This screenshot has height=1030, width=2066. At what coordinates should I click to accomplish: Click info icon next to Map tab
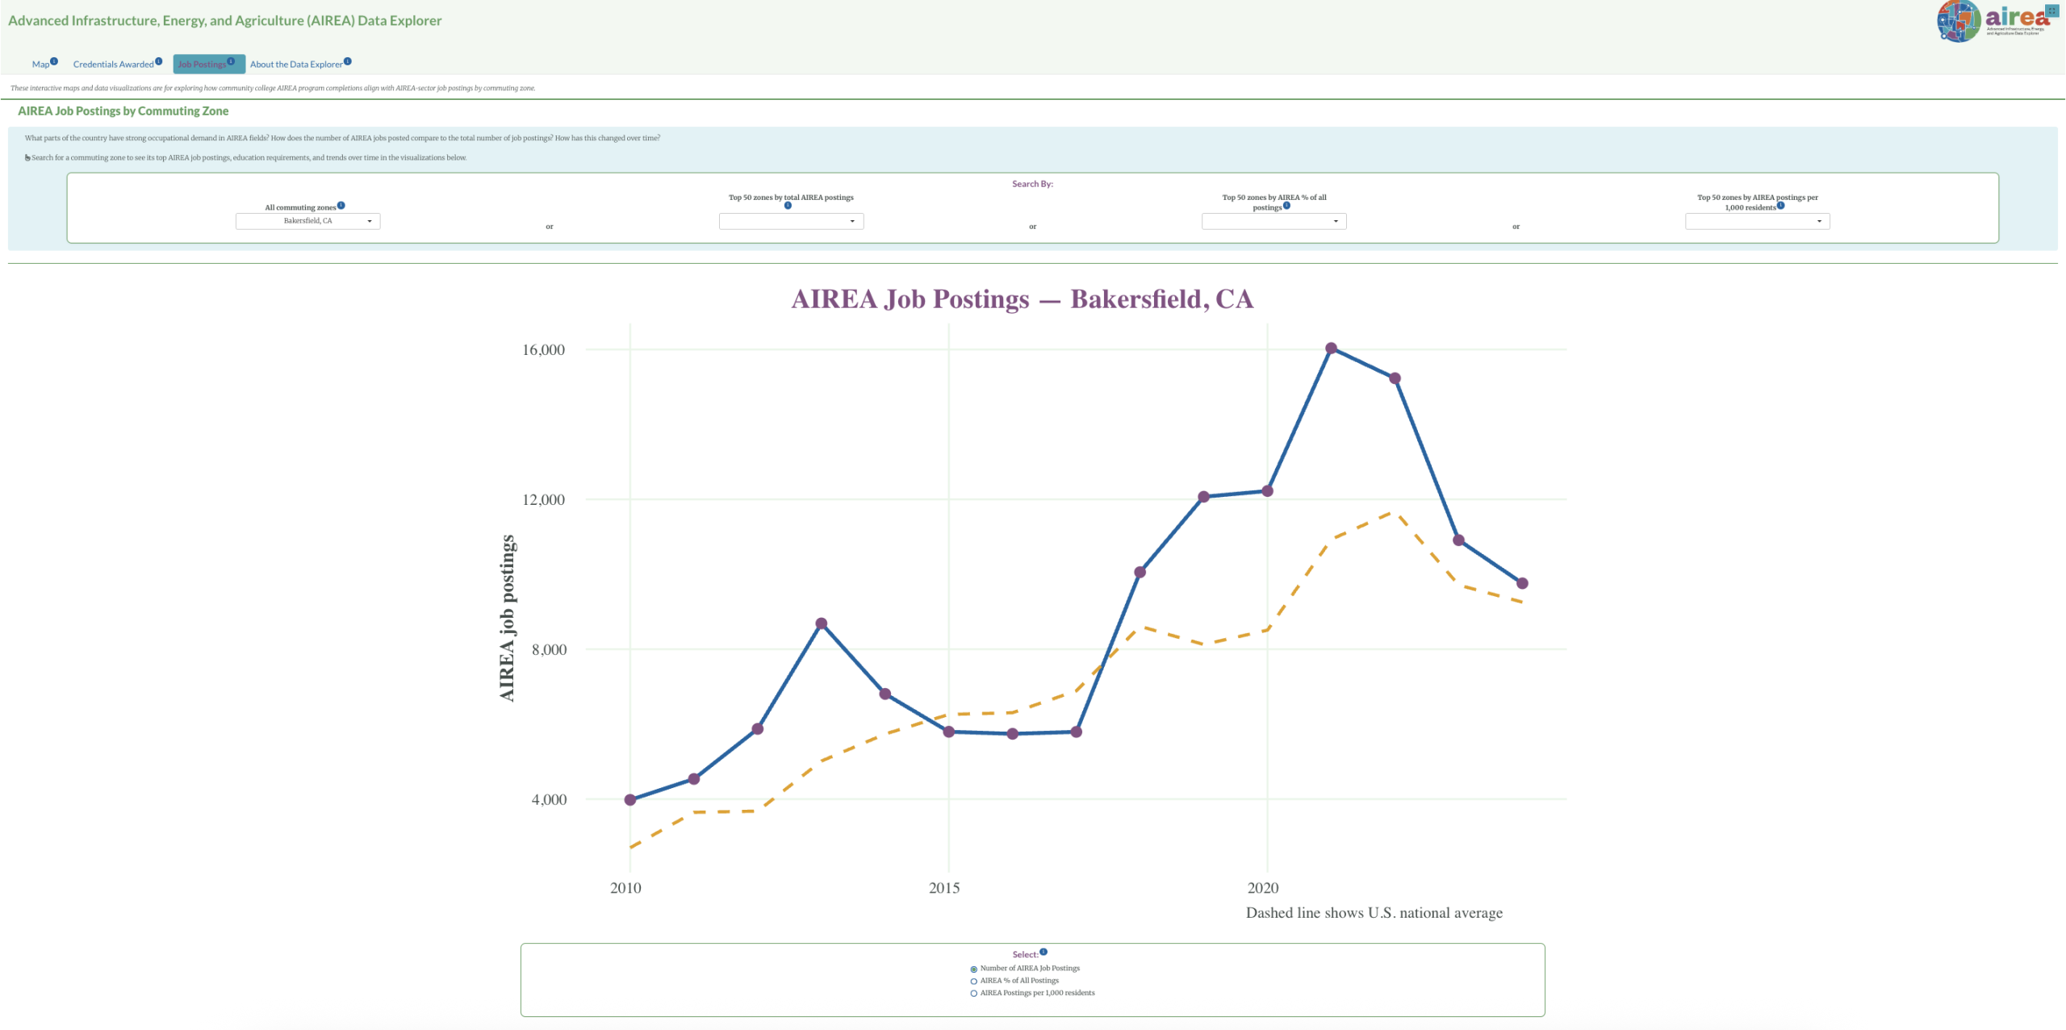point(54,61)
